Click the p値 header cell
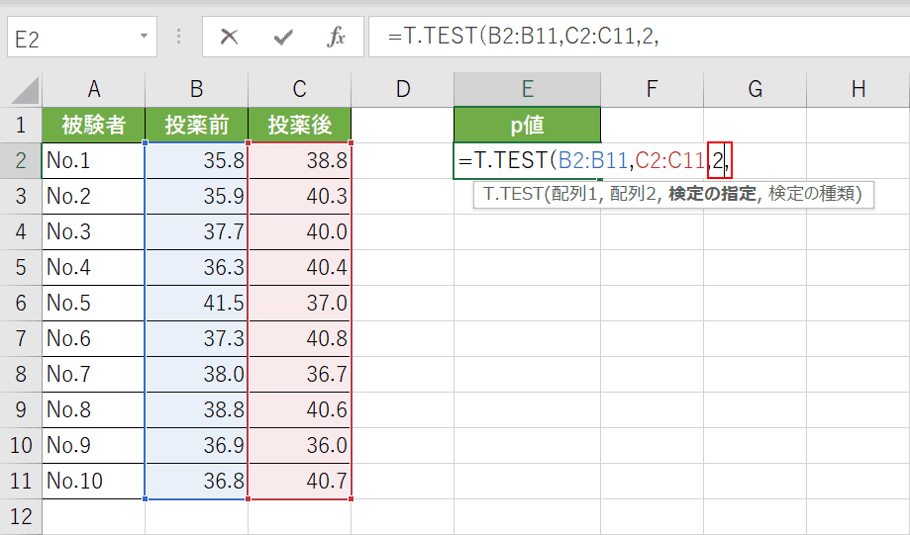 click(527, 126)
